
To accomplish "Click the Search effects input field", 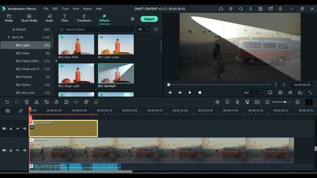I will (96, 29).
